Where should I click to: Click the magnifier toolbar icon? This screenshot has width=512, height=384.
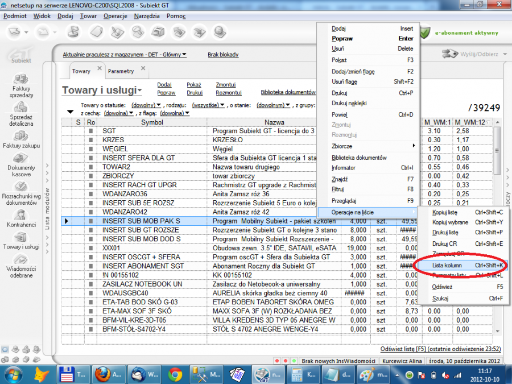click(x=138, y=32)
